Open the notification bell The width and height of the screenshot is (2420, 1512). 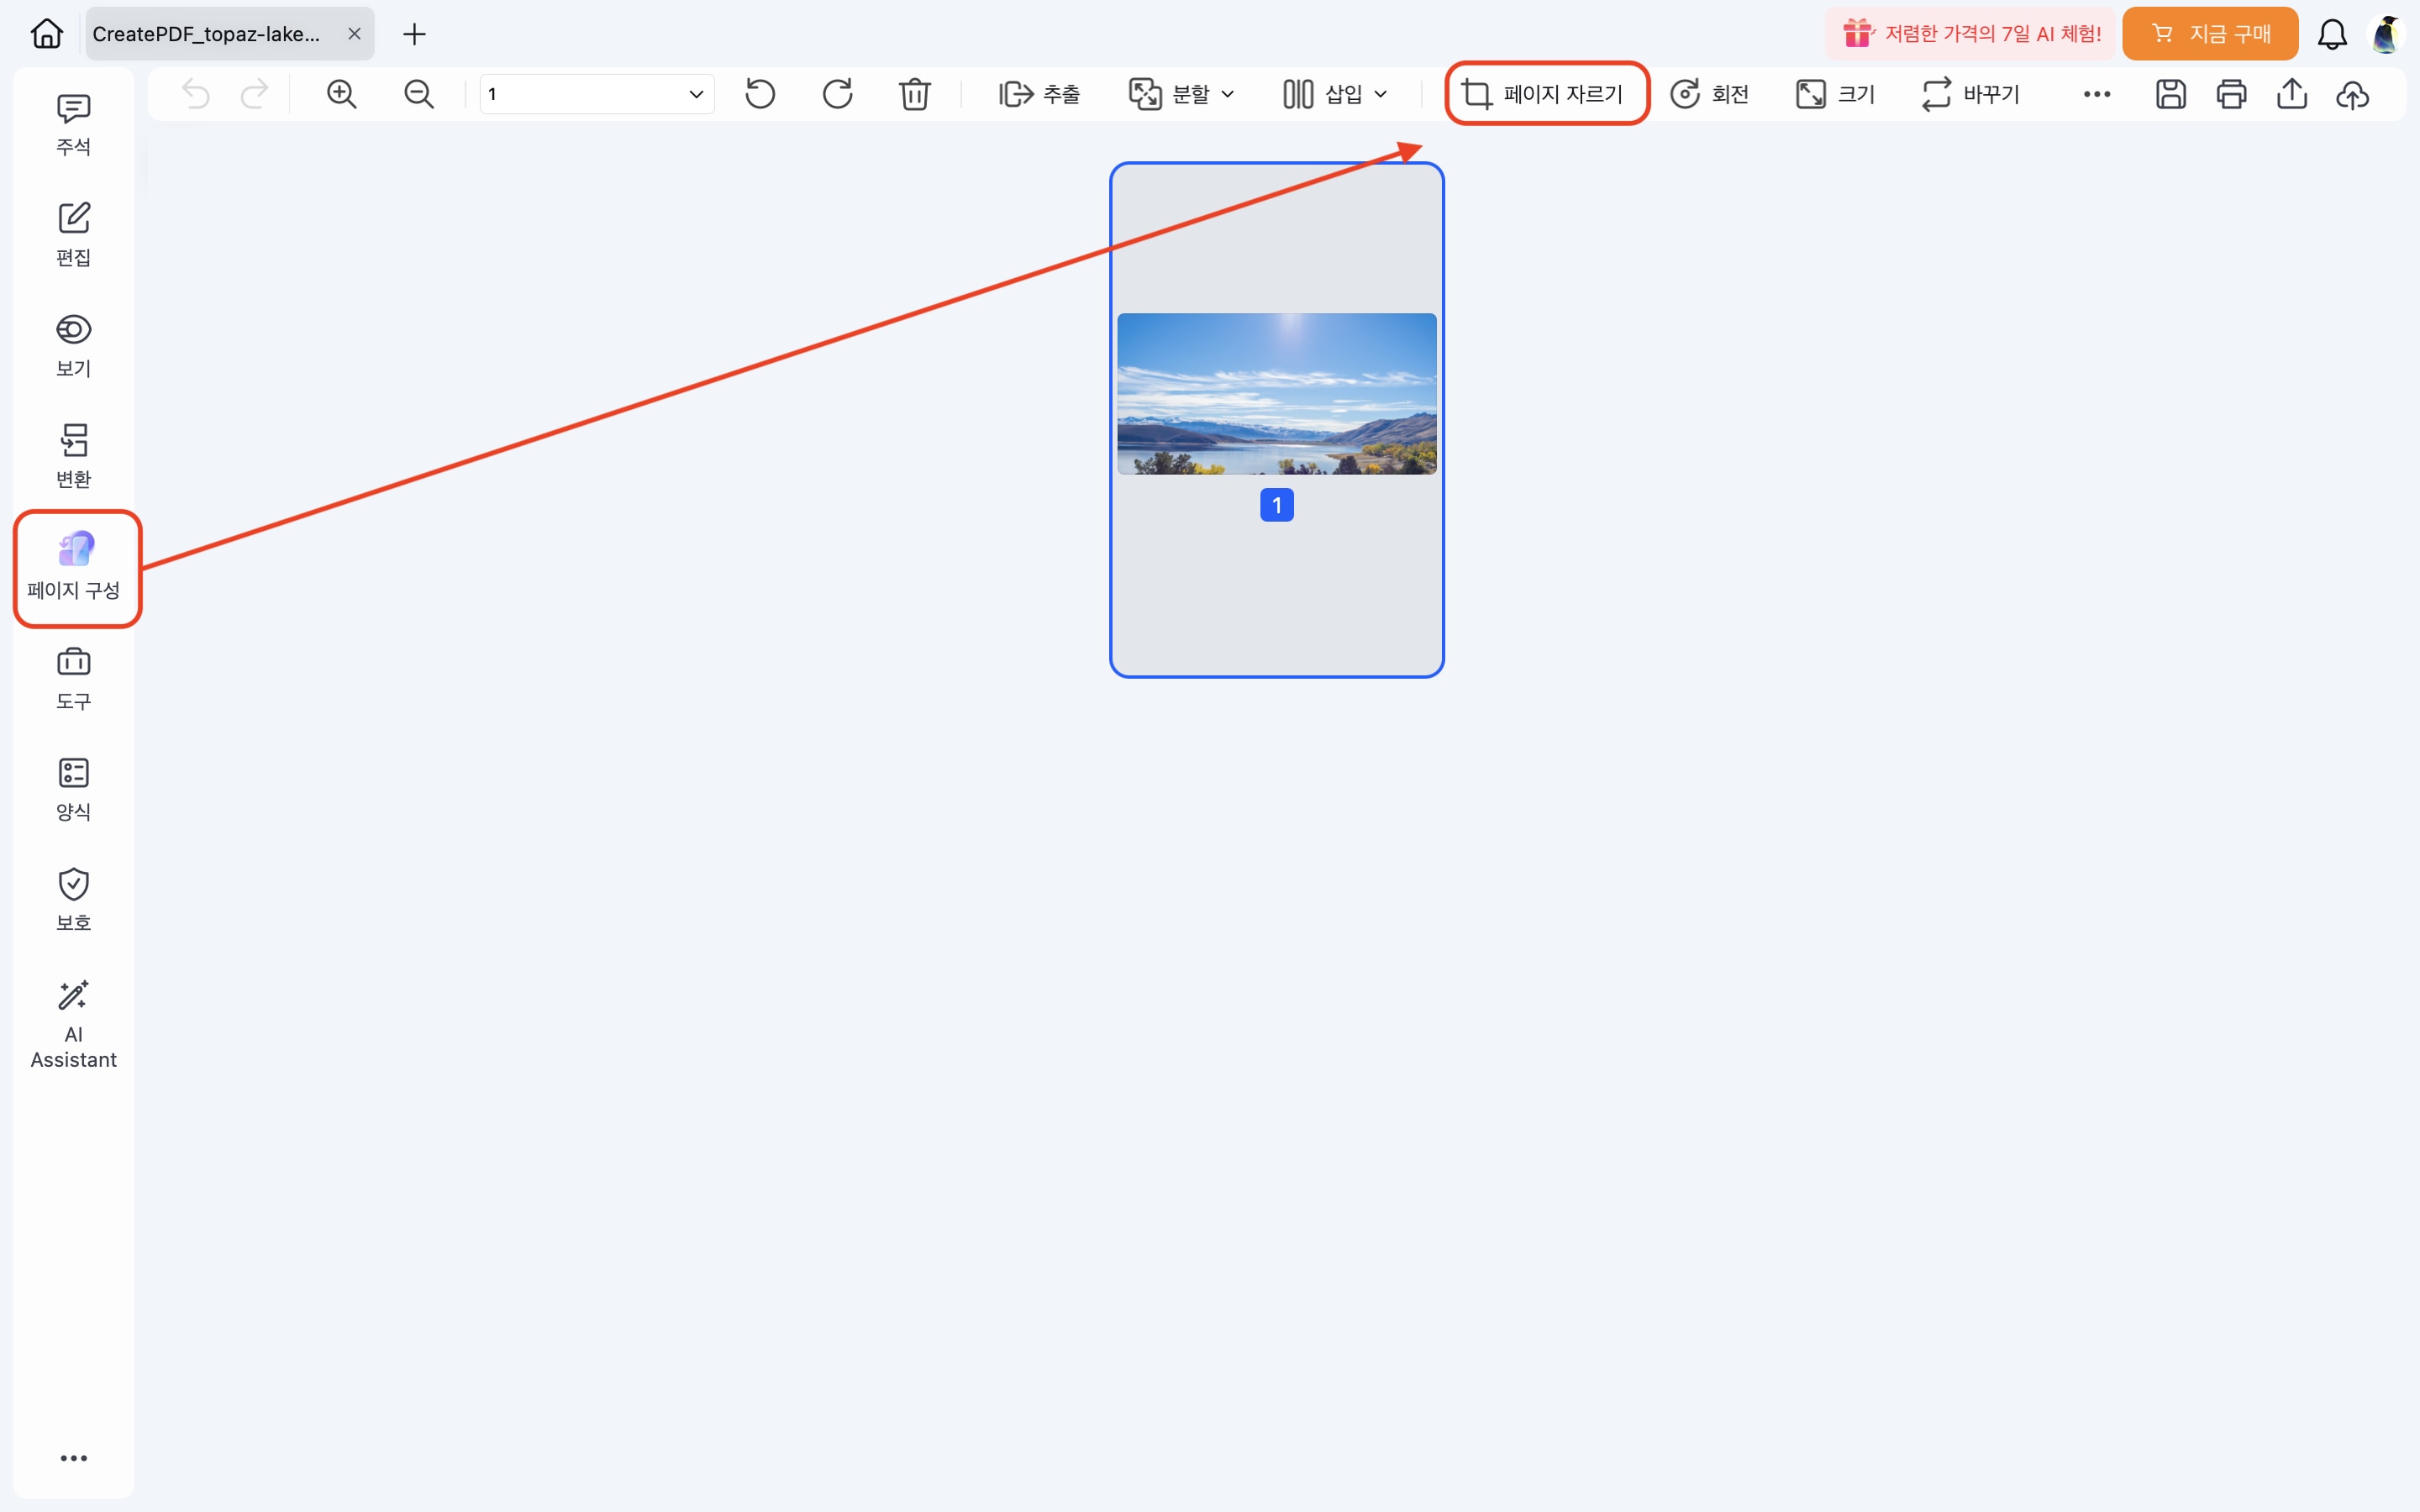click(x=2332, y=34)
